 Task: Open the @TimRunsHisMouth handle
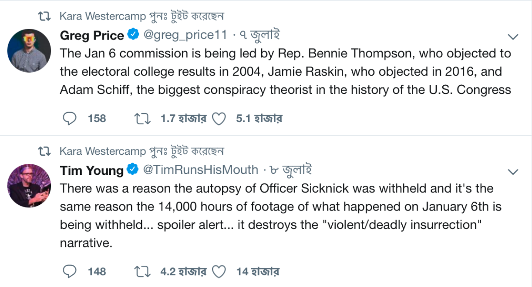coord(201,170)
